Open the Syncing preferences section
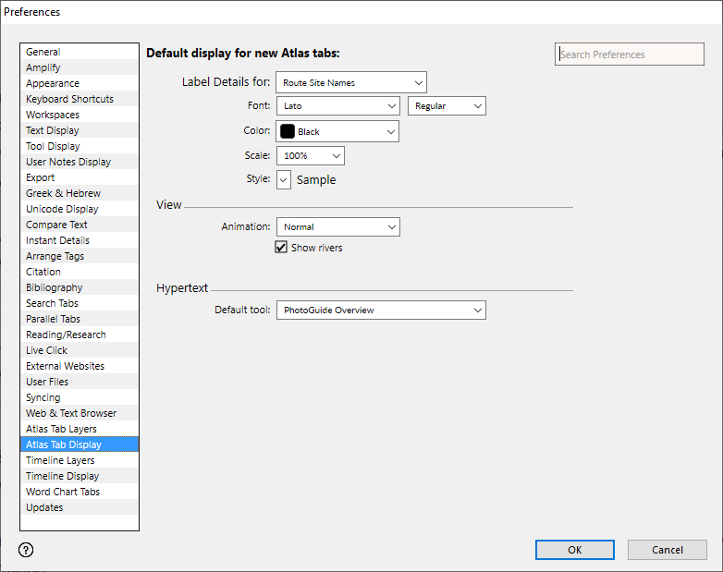This screenshot has height=572, width=723. coord(43,397)
